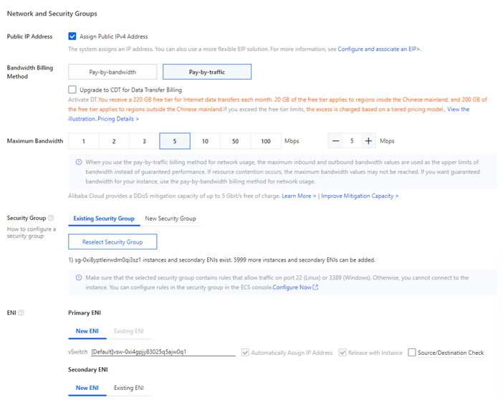This screenshot has height=400, width=503.
Task: Select Pay-by-bandwidth billing method
Action: click(x=112, y=72)
